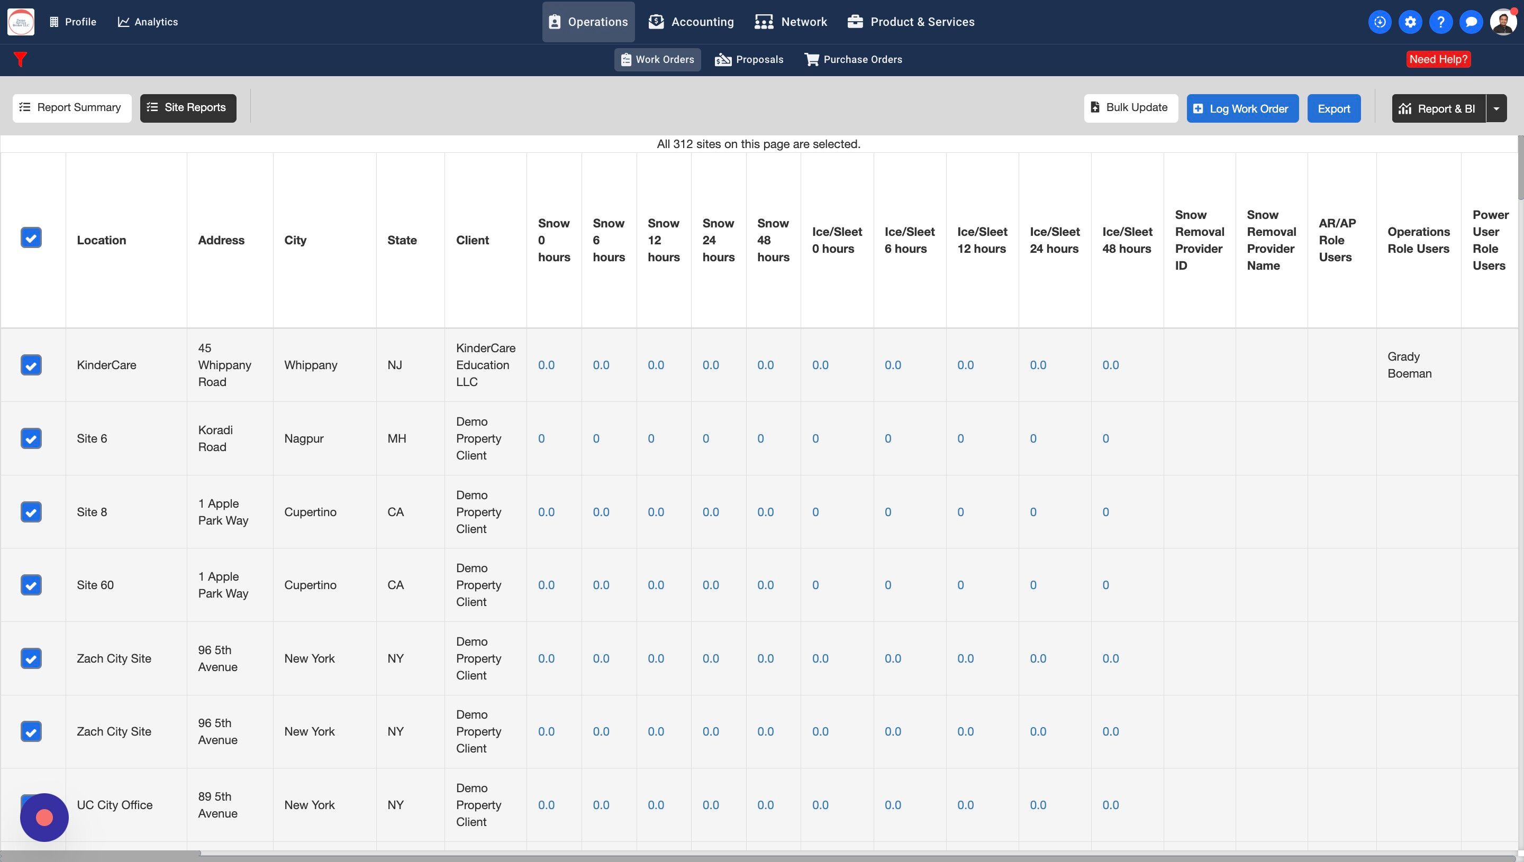
Task: Switch to the Proposals tab
Action: 749,60
